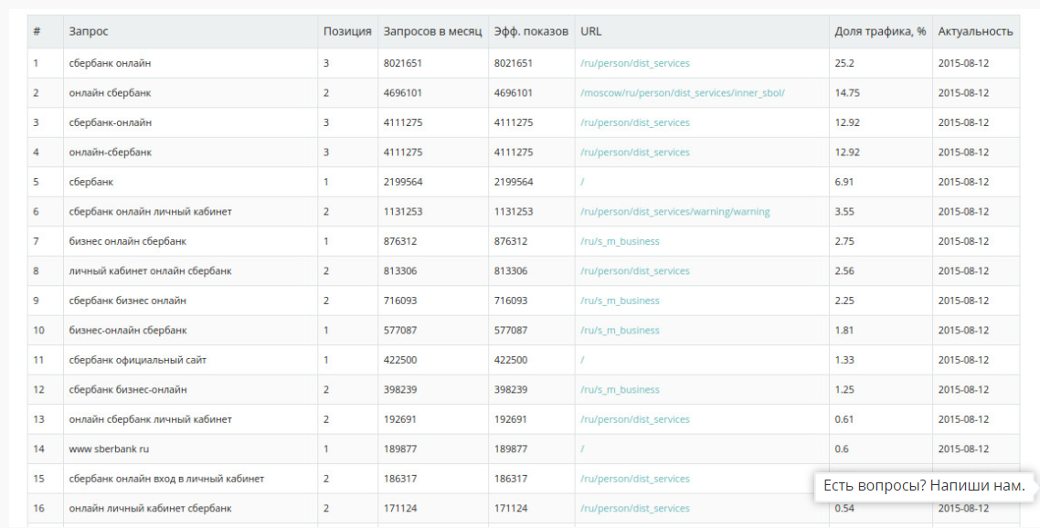1040x528 pixels.
Task: Open /ru/s_m_business link for сбербанк бизнес-онлайн
Action: tap(621, 389)
